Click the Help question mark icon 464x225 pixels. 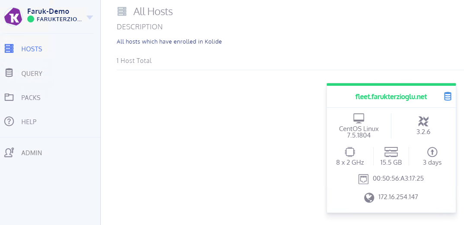click(x=9, y=122)
